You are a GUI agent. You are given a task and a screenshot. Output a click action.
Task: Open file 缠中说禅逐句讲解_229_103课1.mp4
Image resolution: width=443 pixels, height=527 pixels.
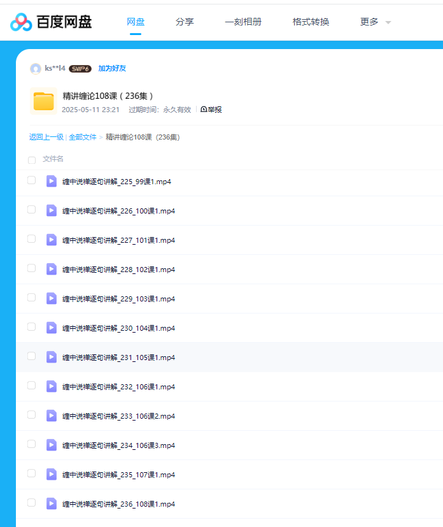coord(118,299)
